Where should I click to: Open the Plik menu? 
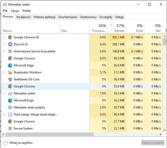5,11
